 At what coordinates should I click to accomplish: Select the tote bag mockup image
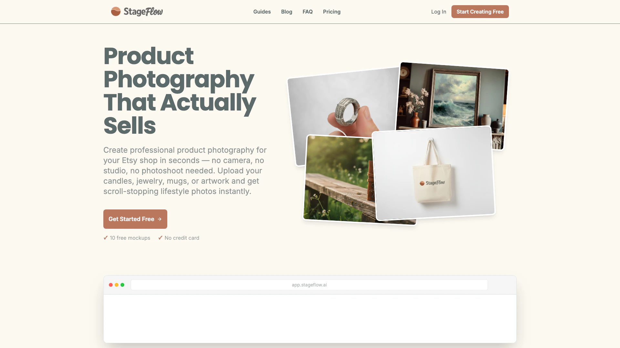click(x=434, y=173)
